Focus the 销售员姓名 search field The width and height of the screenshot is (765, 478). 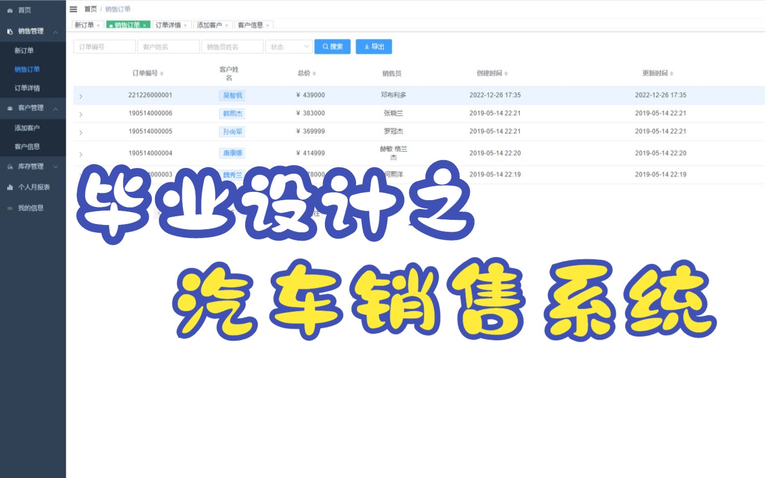click(x=232, y=47)
